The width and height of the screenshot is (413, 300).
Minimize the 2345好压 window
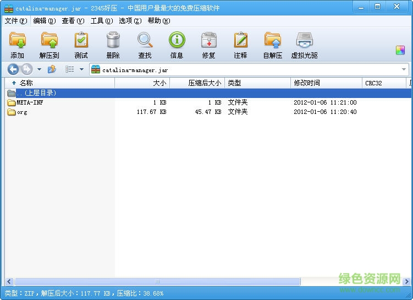[361, 7]
